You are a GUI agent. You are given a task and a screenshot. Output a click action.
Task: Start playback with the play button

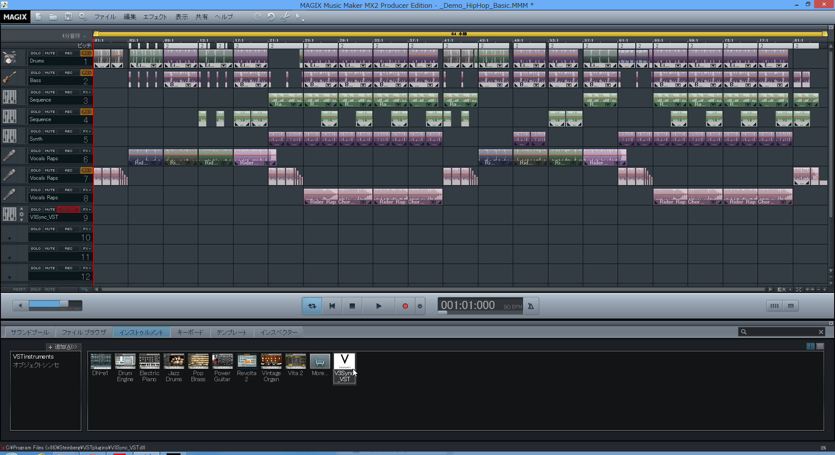(x=378, y=306)
